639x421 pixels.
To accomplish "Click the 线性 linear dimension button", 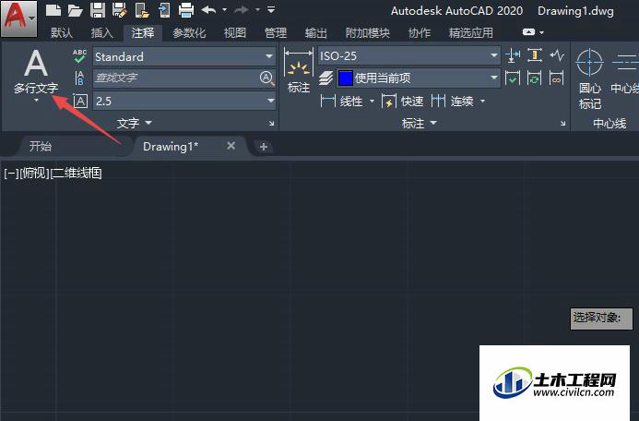I will [x=342, y=102].
